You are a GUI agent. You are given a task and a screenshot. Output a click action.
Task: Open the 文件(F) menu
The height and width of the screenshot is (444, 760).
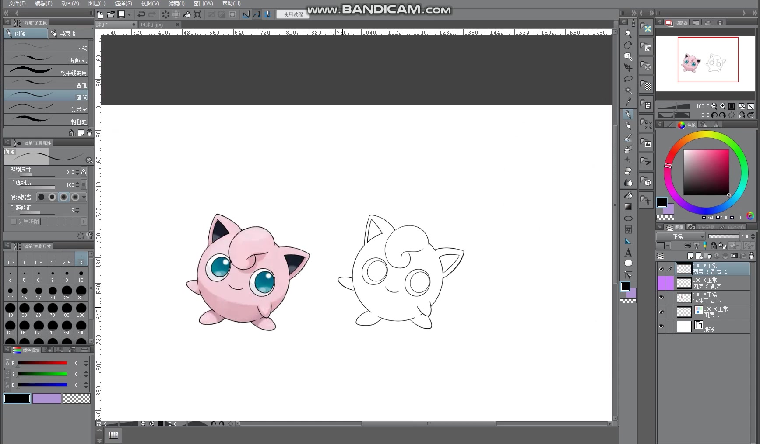coord(17,3)
